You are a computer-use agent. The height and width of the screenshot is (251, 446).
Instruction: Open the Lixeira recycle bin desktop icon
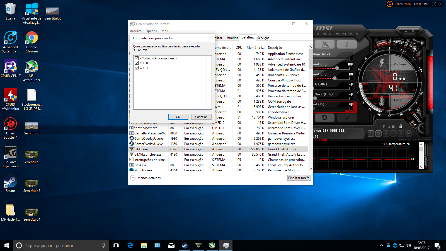point(10,11)
